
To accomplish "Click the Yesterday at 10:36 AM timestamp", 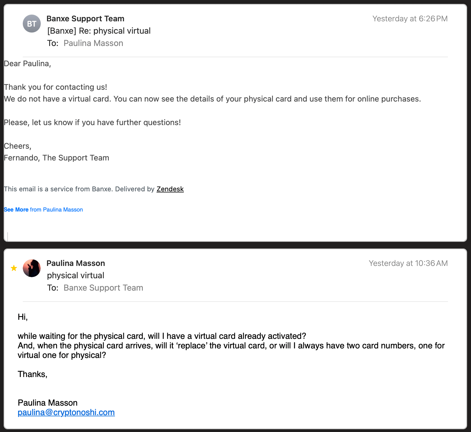I will pyautogui.click(x=408, y=263).
